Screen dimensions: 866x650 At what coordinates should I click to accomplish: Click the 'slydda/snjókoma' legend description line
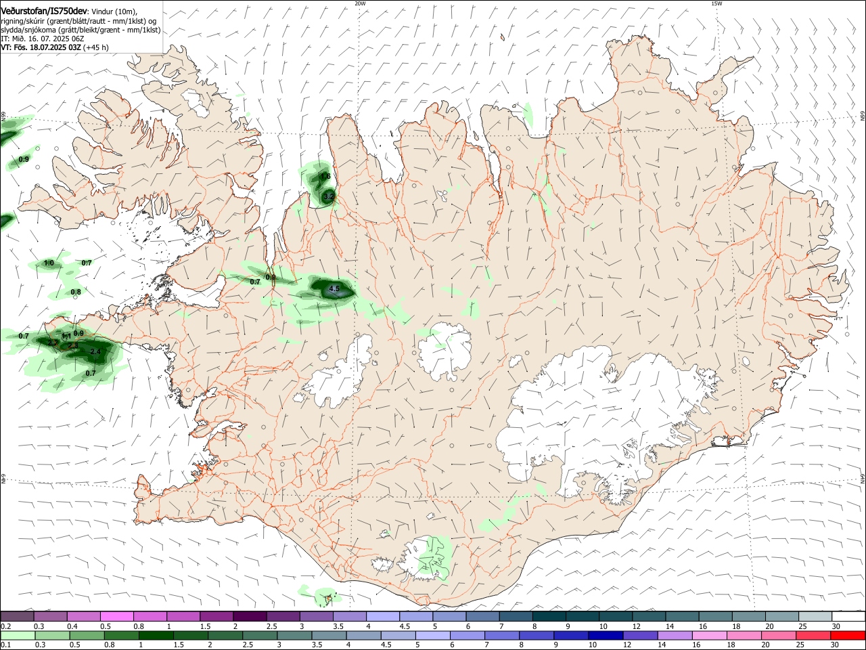click(x=81, y=30)
